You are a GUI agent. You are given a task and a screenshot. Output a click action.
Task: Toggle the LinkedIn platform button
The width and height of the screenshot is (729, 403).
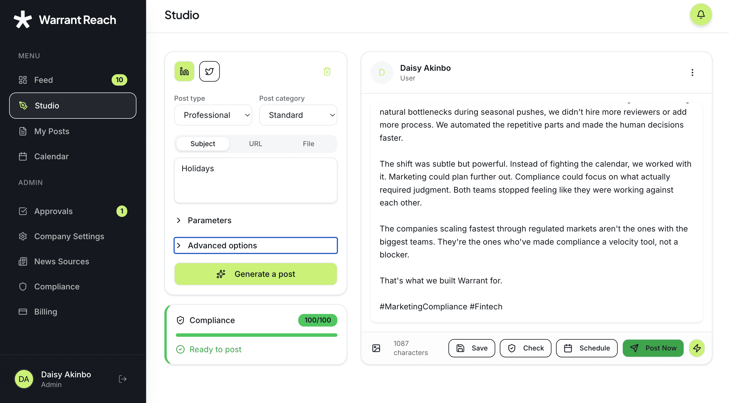tap(184, 71)
